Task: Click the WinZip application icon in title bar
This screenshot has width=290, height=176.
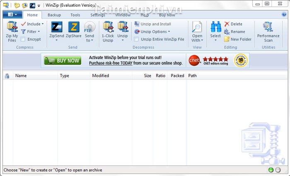Action: [6, 5]
